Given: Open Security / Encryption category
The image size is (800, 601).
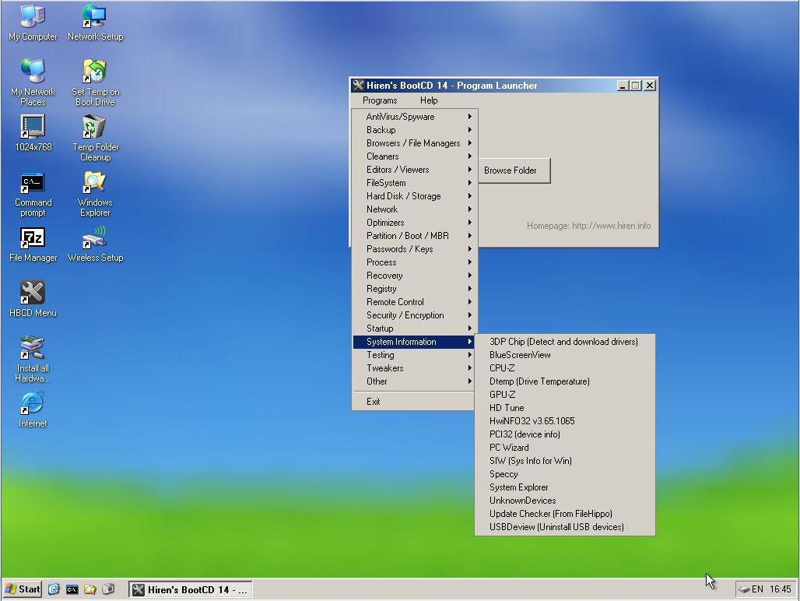Looking at the screenshot, I should pos(414,316).
